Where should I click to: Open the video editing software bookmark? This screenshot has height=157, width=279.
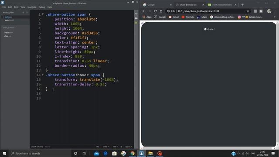coord(222,17)
